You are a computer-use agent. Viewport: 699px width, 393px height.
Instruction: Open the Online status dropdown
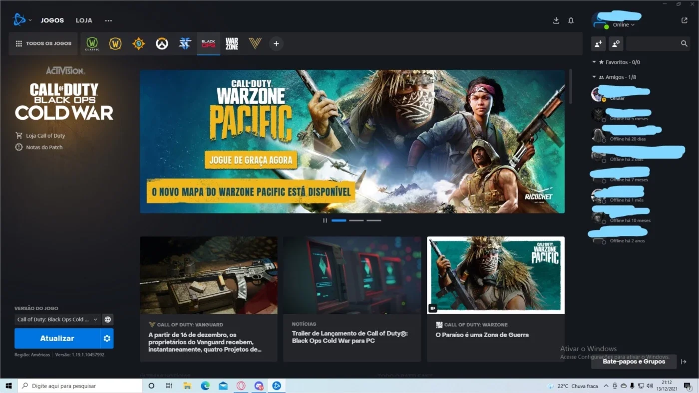point(624,24)
